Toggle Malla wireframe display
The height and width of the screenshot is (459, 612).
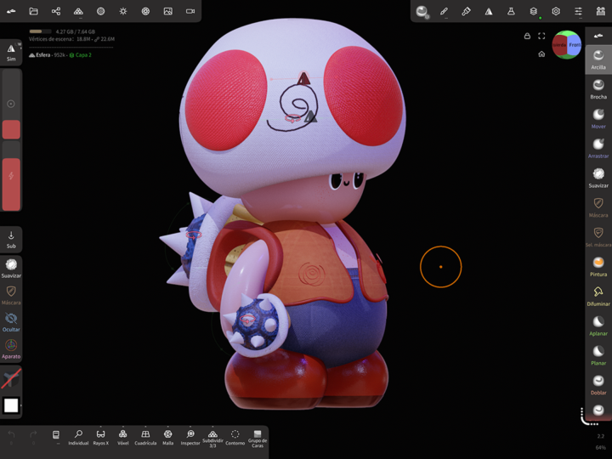click(x=167, y=437)
